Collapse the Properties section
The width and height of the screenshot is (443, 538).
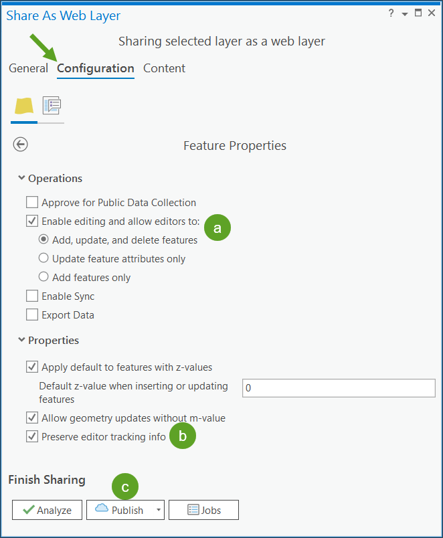pos(21,340)
